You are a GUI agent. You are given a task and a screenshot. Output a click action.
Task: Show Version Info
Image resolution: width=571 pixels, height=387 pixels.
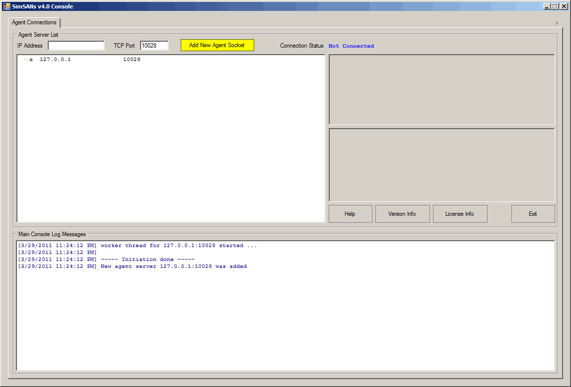pyautogui.click(x=402, y=214)
